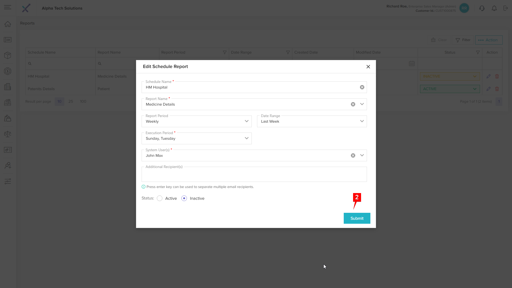Select the Inactive status radio button
The width and height of the screenshot is (512, 288).
tap(184, 198)
